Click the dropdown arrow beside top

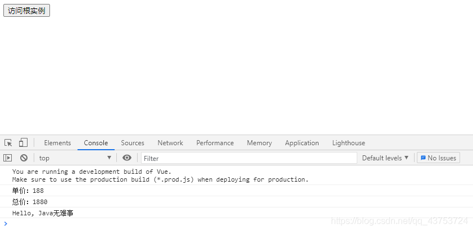pos(109,158)
